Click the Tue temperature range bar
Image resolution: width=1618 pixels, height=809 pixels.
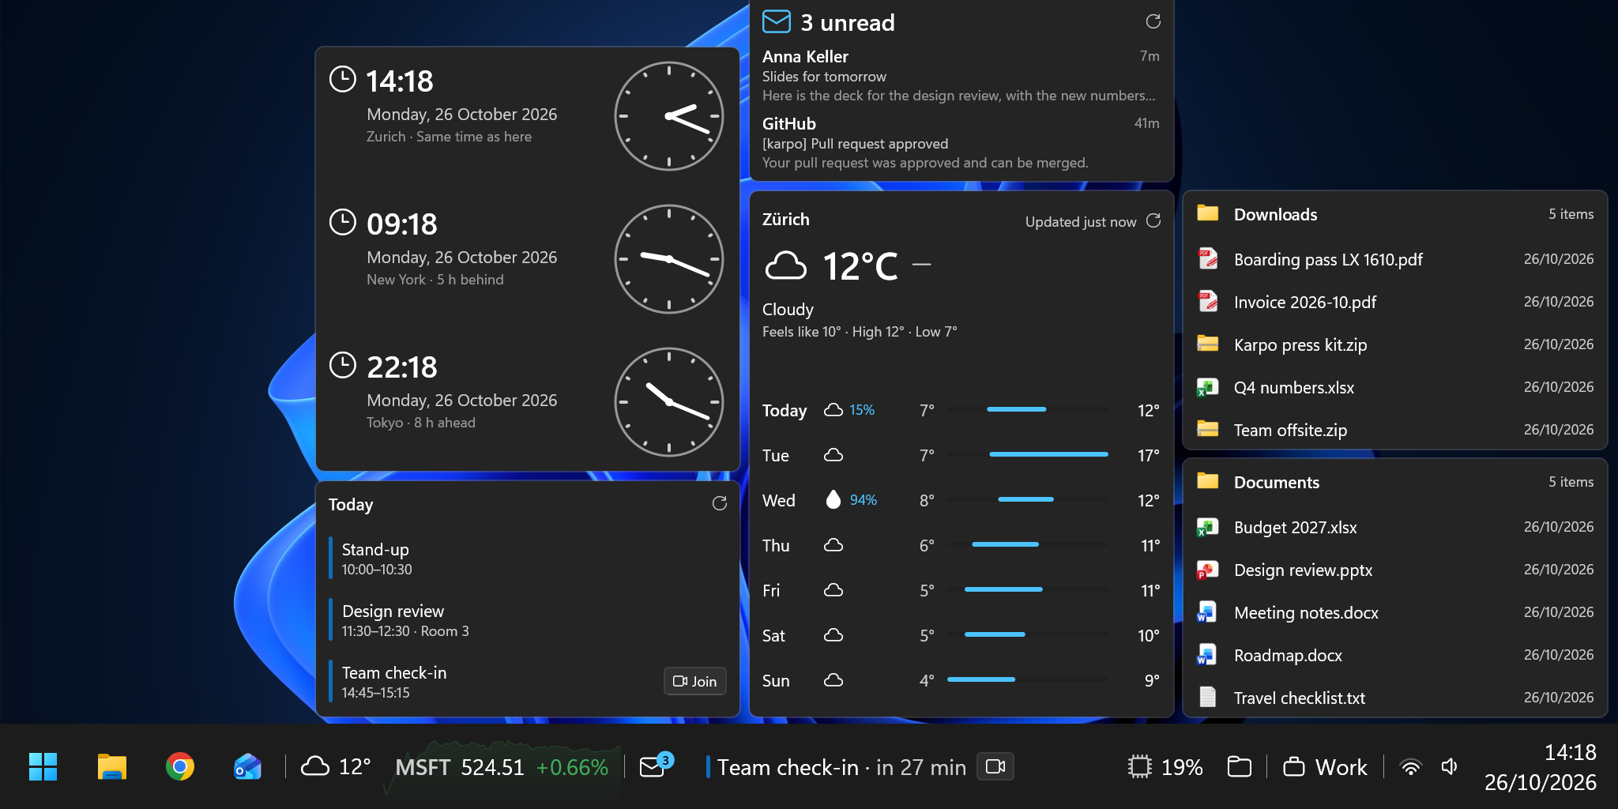(x=1048, y=454)
